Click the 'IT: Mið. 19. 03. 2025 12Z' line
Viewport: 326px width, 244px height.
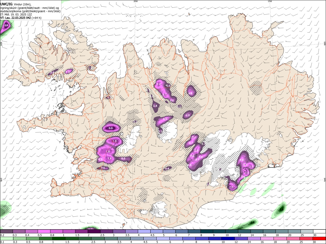coord(16,14)
